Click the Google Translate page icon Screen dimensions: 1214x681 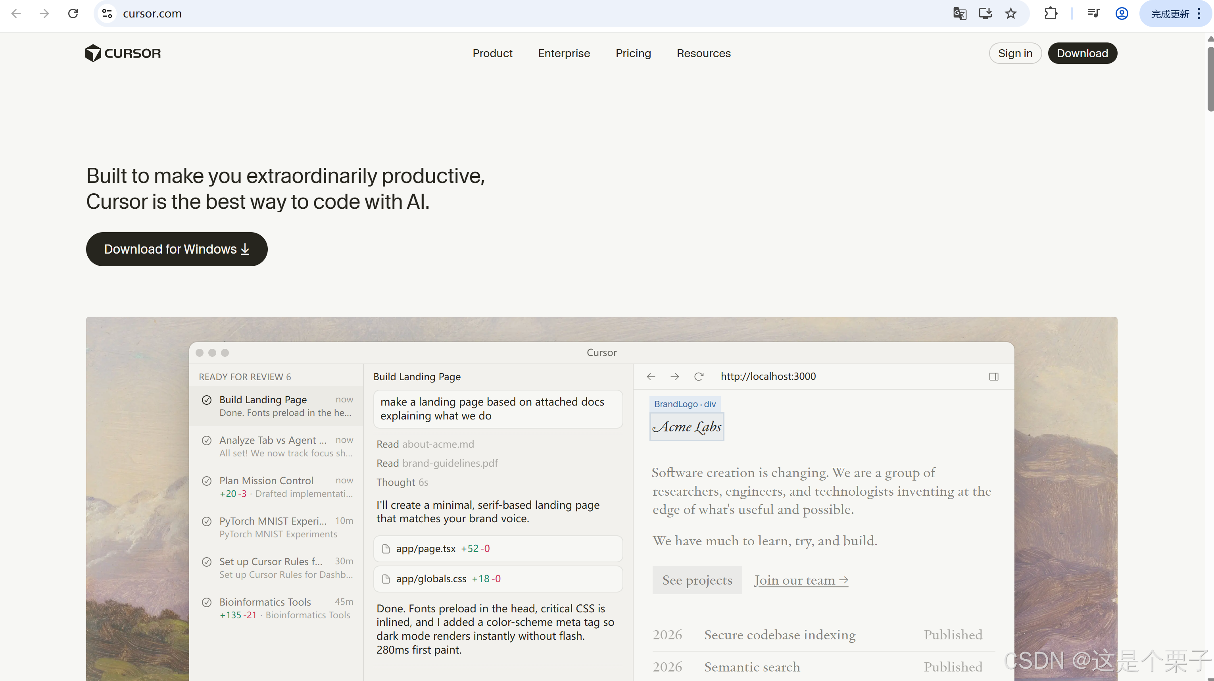point(960,13)
